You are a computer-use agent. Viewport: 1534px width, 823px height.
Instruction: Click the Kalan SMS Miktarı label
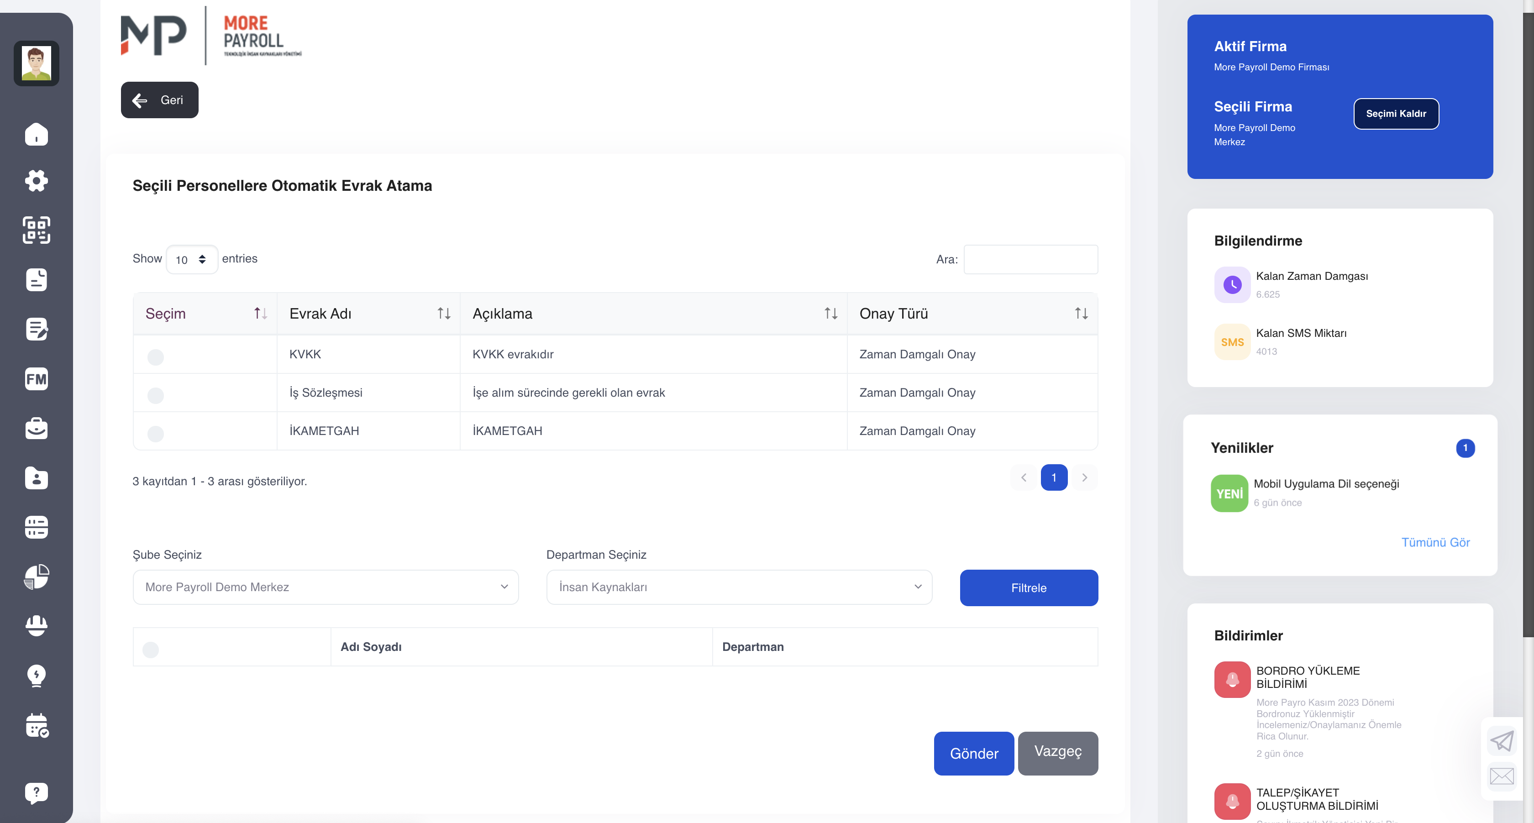pyautogui.click(x=1301, y=334)
